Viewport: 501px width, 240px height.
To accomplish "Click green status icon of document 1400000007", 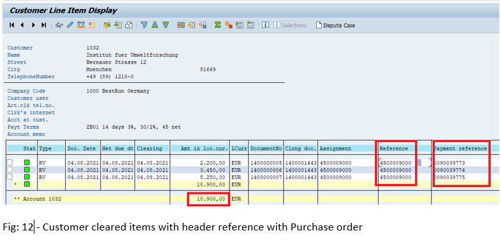I will tap(27, 176).
